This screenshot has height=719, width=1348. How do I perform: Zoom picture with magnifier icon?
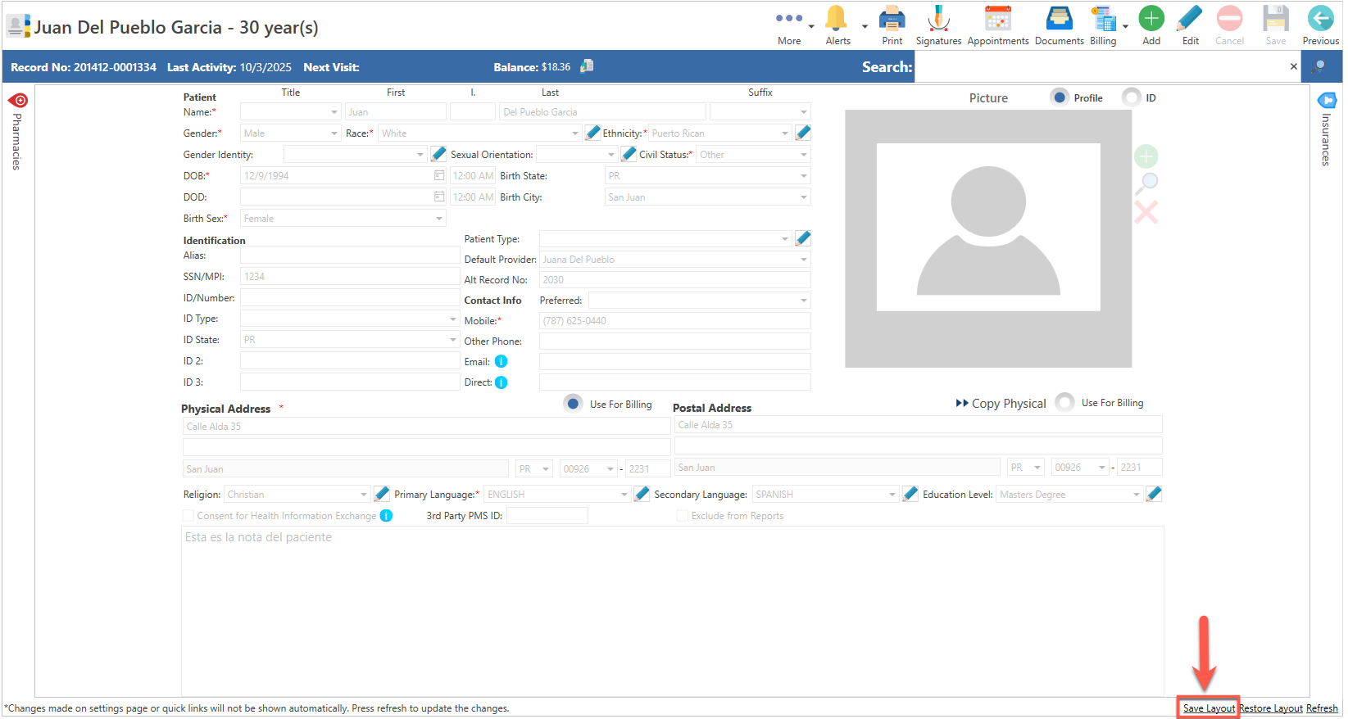tap(1146, 184)
